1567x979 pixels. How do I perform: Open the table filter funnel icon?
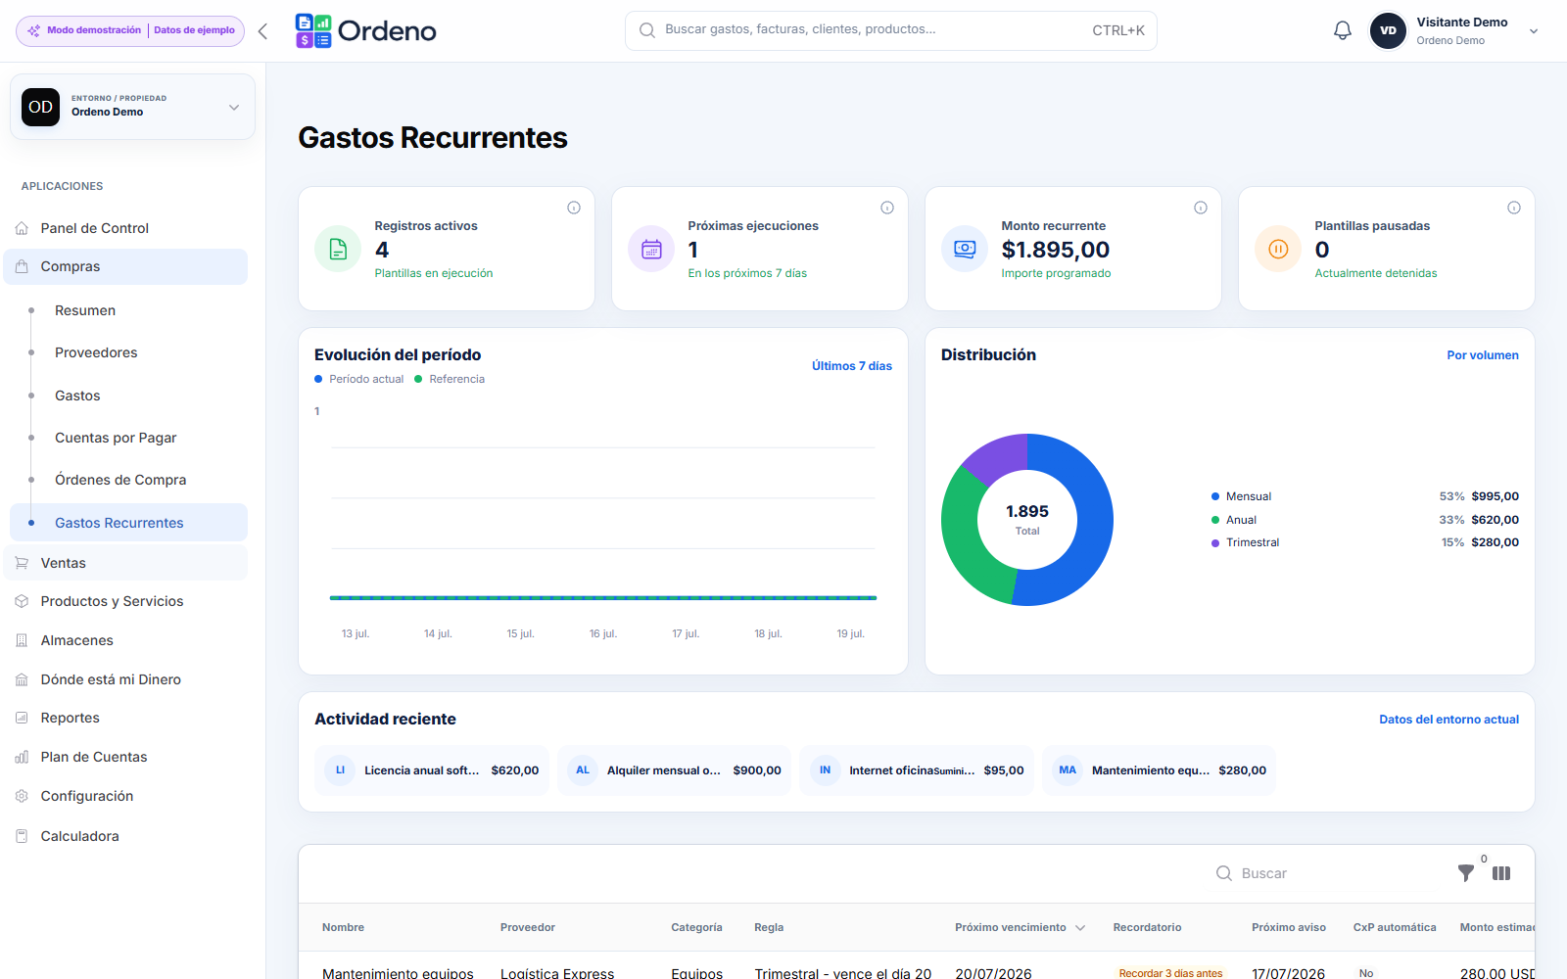point(1466,873)
